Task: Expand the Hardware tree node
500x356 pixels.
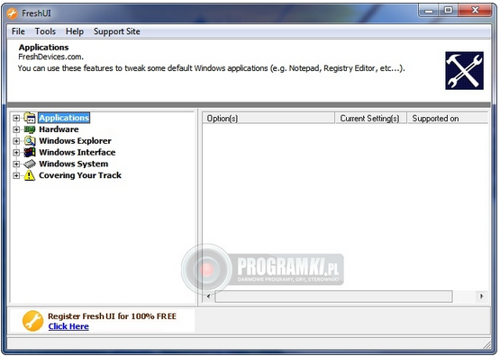Action: click(16, 129)
